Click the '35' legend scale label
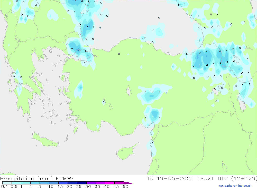This screenshot has height=188, width=257. pyautogui.click(x=97, y=186)
